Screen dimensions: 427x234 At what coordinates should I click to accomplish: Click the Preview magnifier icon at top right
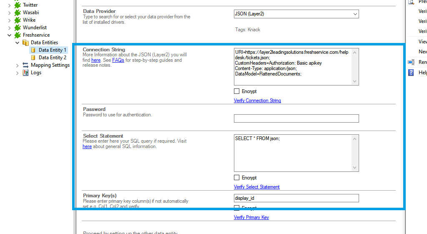click(x=412, y=2)
